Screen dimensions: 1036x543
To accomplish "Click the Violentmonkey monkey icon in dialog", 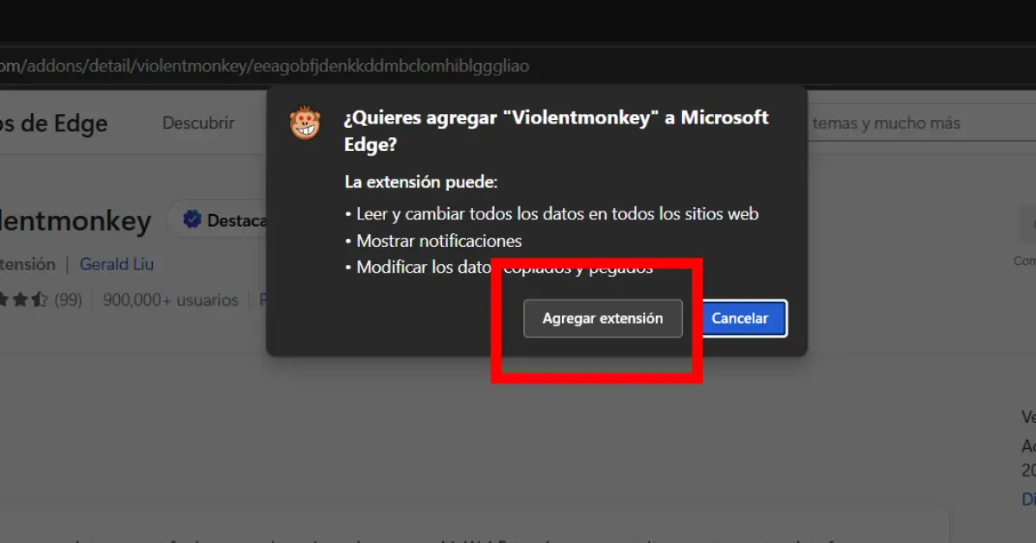I will coord(305,123).
